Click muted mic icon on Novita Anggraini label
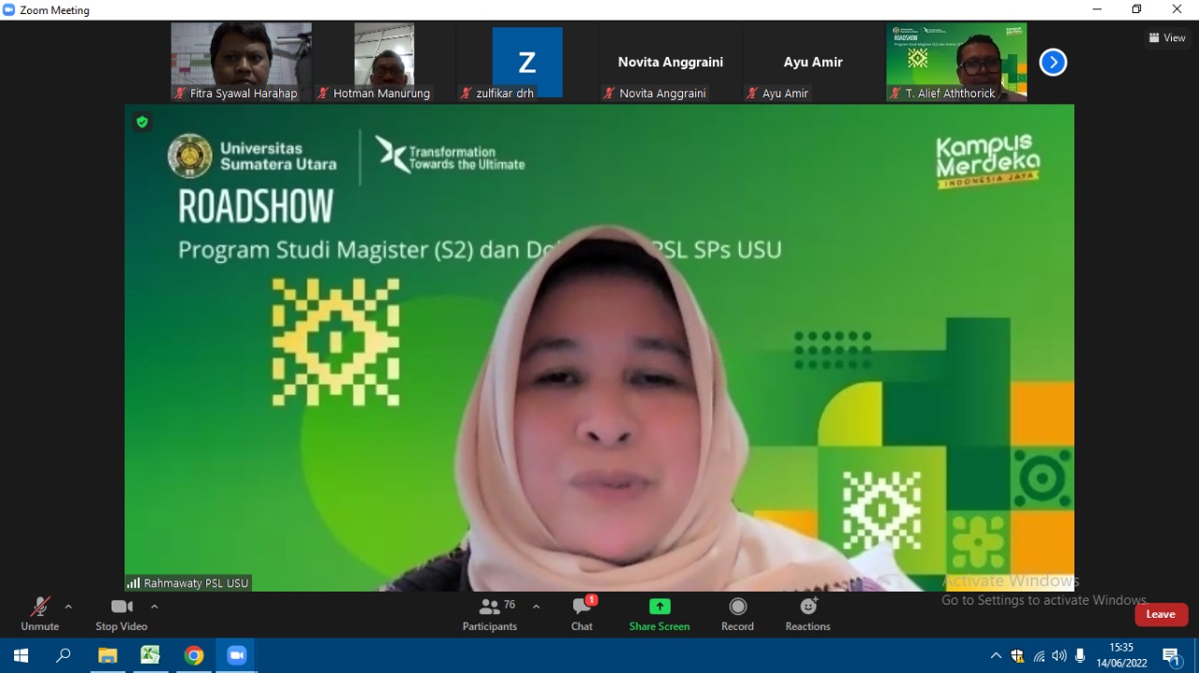This screenshot has width=1199, height=673. (x=610, y=94)
